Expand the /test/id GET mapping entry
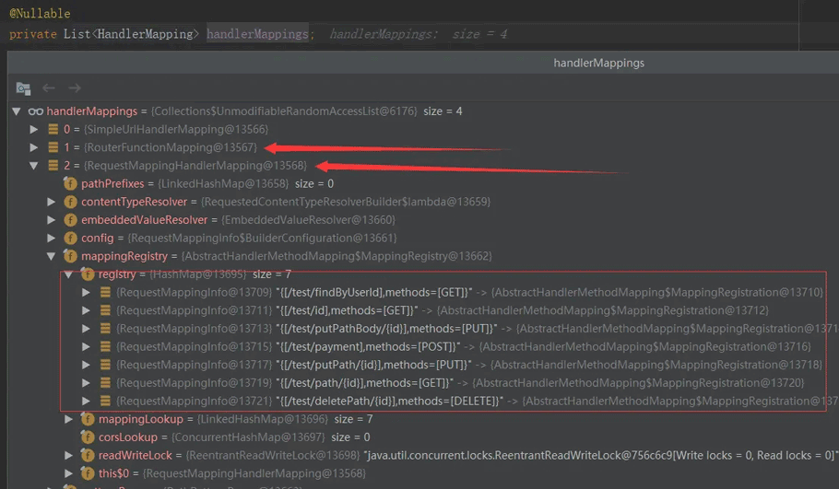Viewport: 839px width, 489px height. pyautogui.click(x=86, y=310)
